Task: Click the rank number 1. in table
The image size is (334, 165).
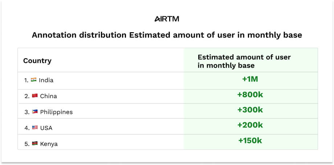Action: point(27,80)
